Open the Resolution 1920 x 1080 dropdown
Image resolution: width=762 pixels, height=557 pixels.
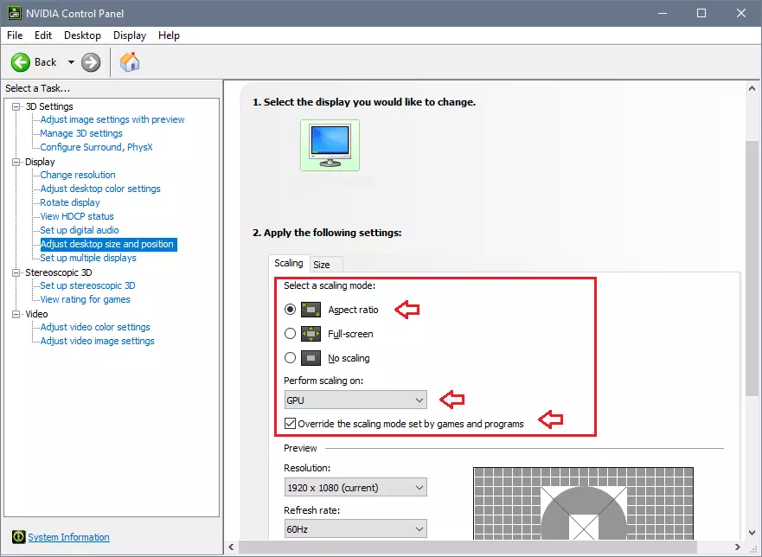click(355, 488)
